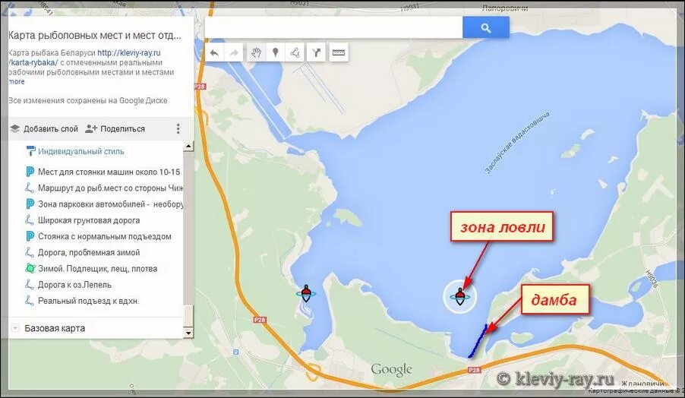Open the three-dot map options menu
This screenshot has width=685, height=398.
pyautogui.click(x=178, y=128)
